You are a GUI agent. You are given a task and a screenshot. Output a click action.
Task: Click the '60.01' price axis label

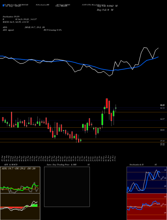(162, 130)
